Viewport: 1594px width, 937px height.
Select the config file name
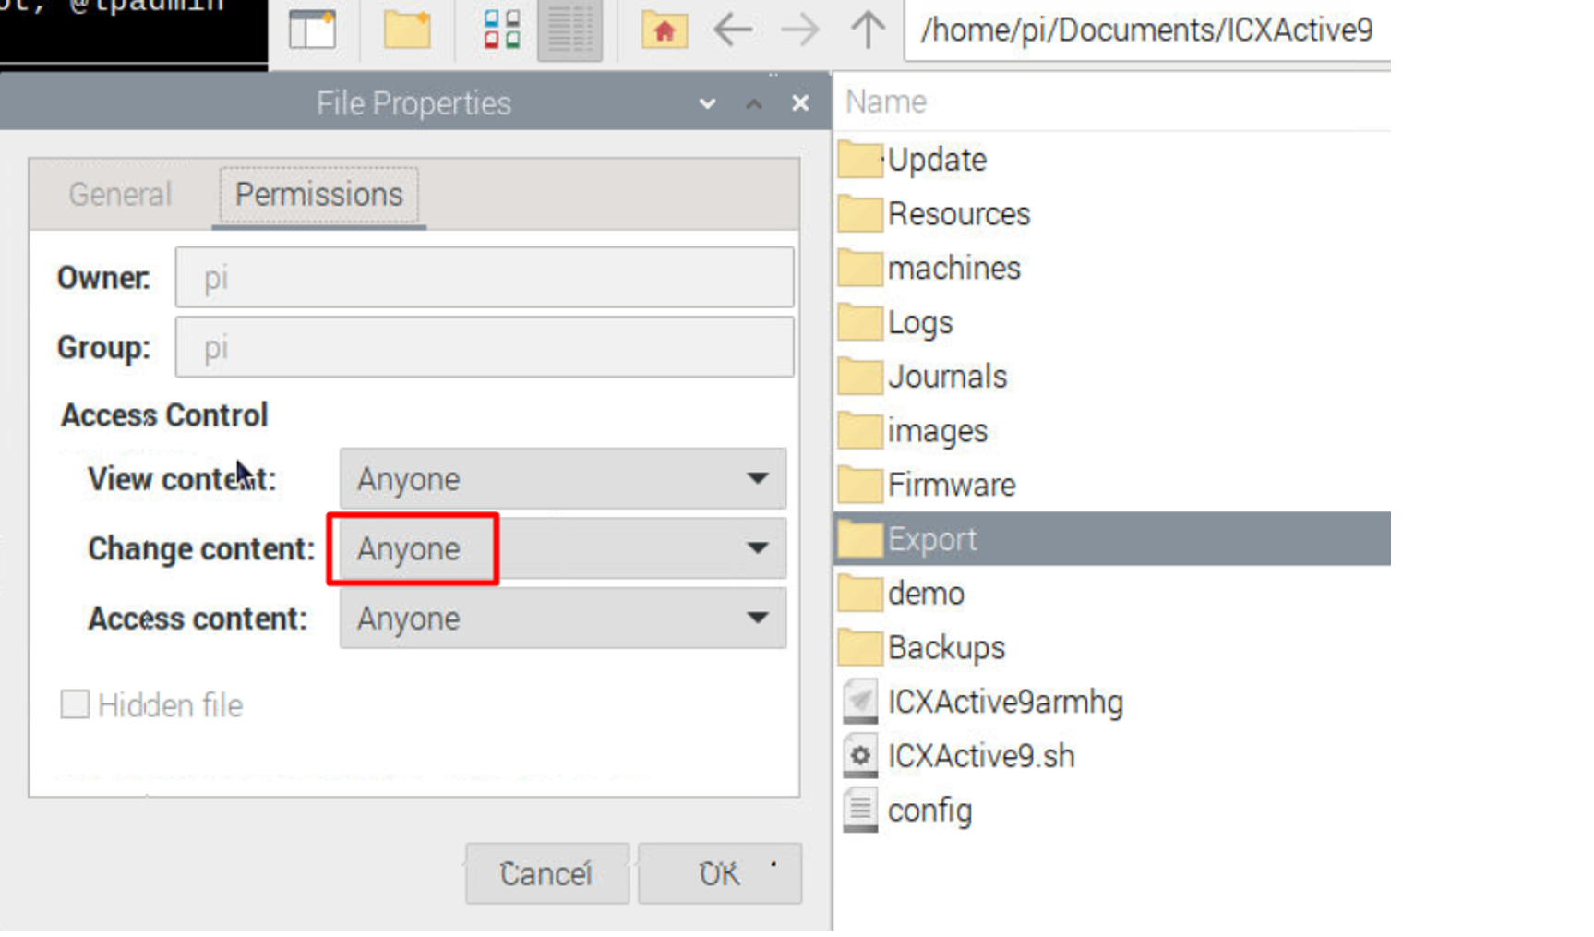[x=929, y=811]
